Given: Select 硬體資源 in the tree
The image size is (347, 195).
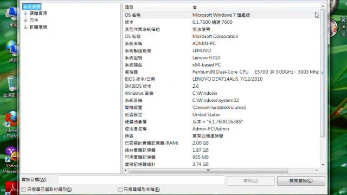Looking at the screenshot, I should coord(38,14).
